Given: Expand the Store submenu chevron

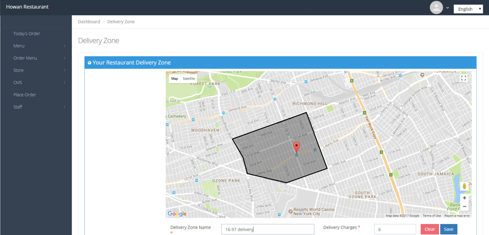Looking at the screenshot, I should 65,70.
